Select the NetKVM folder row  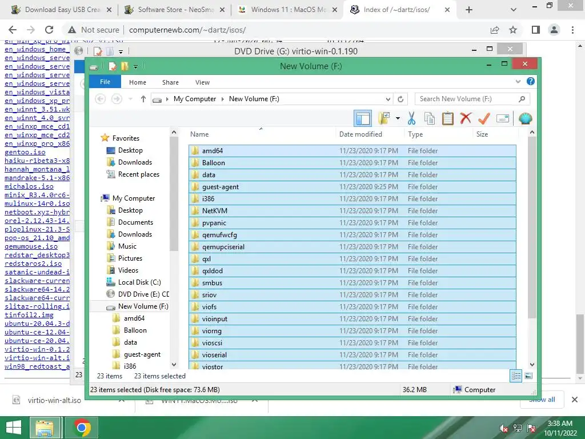[x=352, y=211]
